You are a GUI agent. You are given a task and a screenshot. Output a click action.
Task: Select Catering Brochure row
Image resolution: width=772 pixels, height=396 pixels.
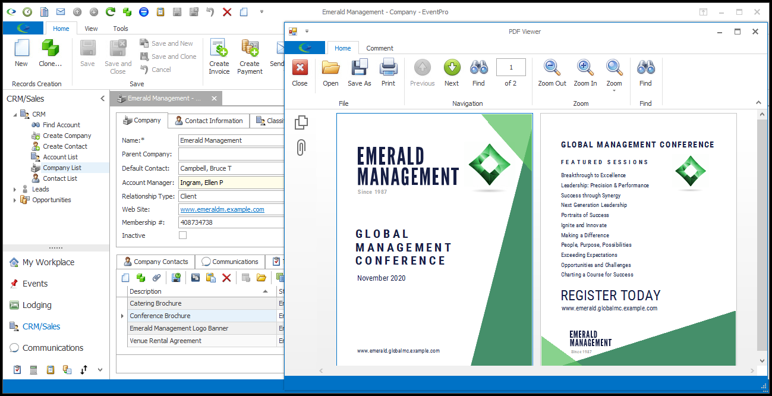[x=202, y=303]
